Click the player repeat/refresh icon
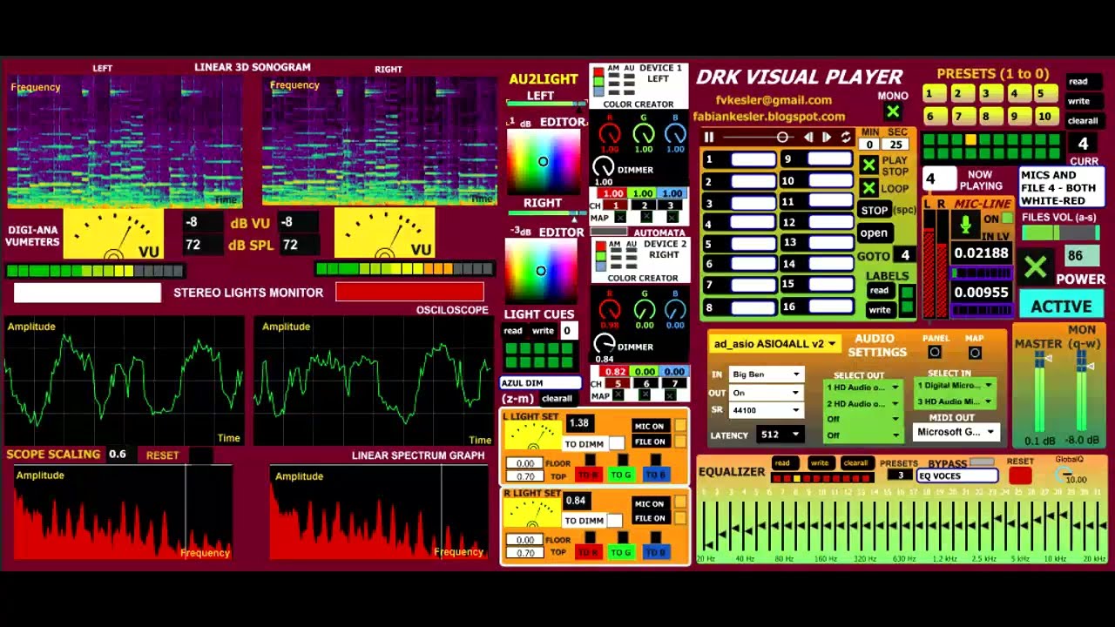 [846, 138]
